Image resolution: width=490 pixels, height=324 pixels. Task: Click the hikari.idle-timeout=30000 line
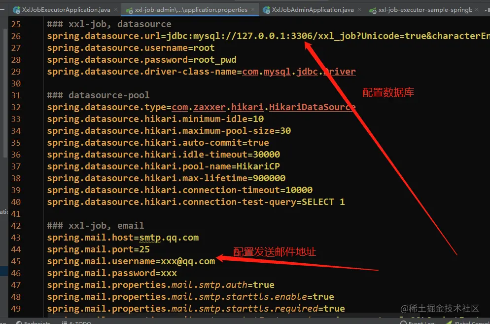click(164, 155)
